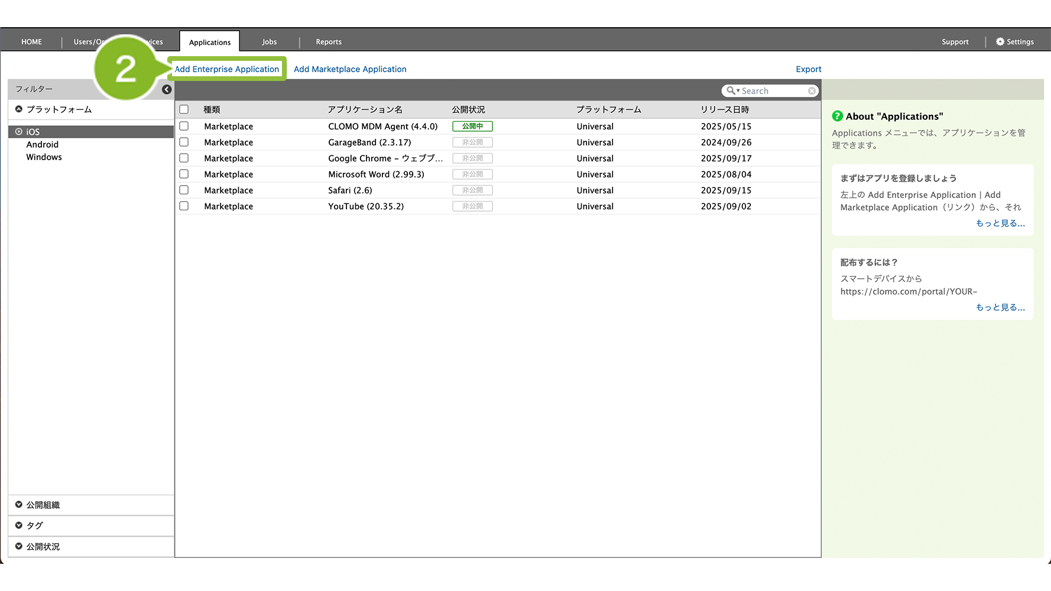The width and height of the screenshot is (1051, 591).
Task: Click the green help question mark icon
Action: (837, 116)
